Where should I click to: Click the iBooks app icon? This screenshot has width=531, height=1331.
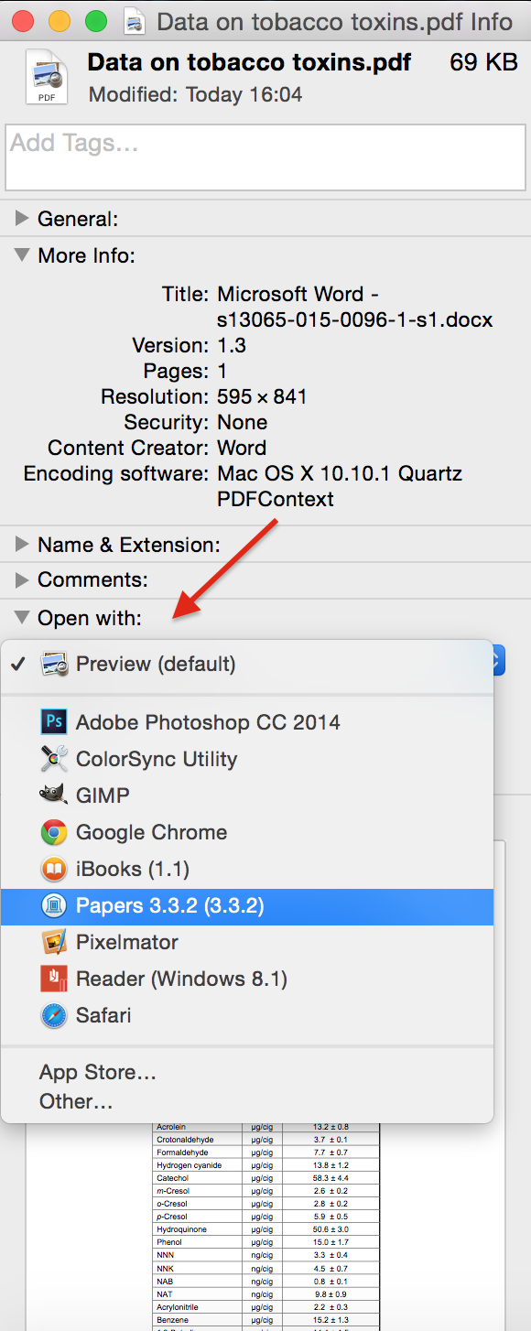(x=54, y=869)
